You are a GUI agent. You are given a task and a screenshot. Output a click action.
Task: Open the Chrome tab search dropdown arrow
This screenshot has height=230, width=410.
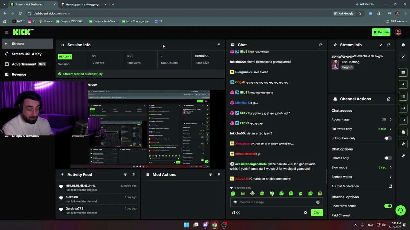pyautogui.click(x=4, y=4)
